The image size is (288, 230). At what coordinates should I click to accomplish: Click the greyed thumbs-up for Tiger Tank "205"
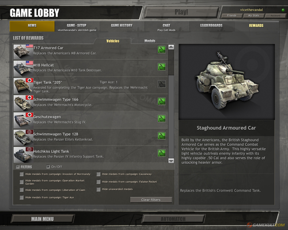162,84
